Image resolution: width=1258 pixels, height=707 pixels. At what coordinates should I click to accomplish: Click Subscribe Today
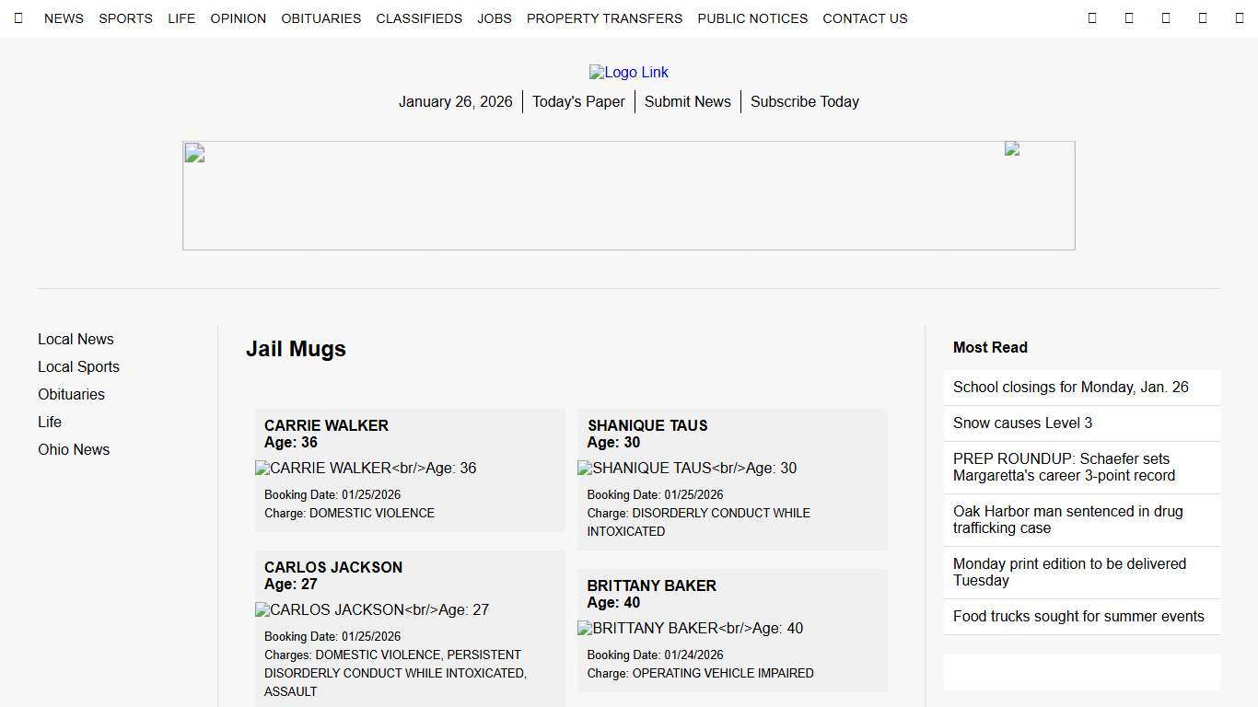click(804, 101)
